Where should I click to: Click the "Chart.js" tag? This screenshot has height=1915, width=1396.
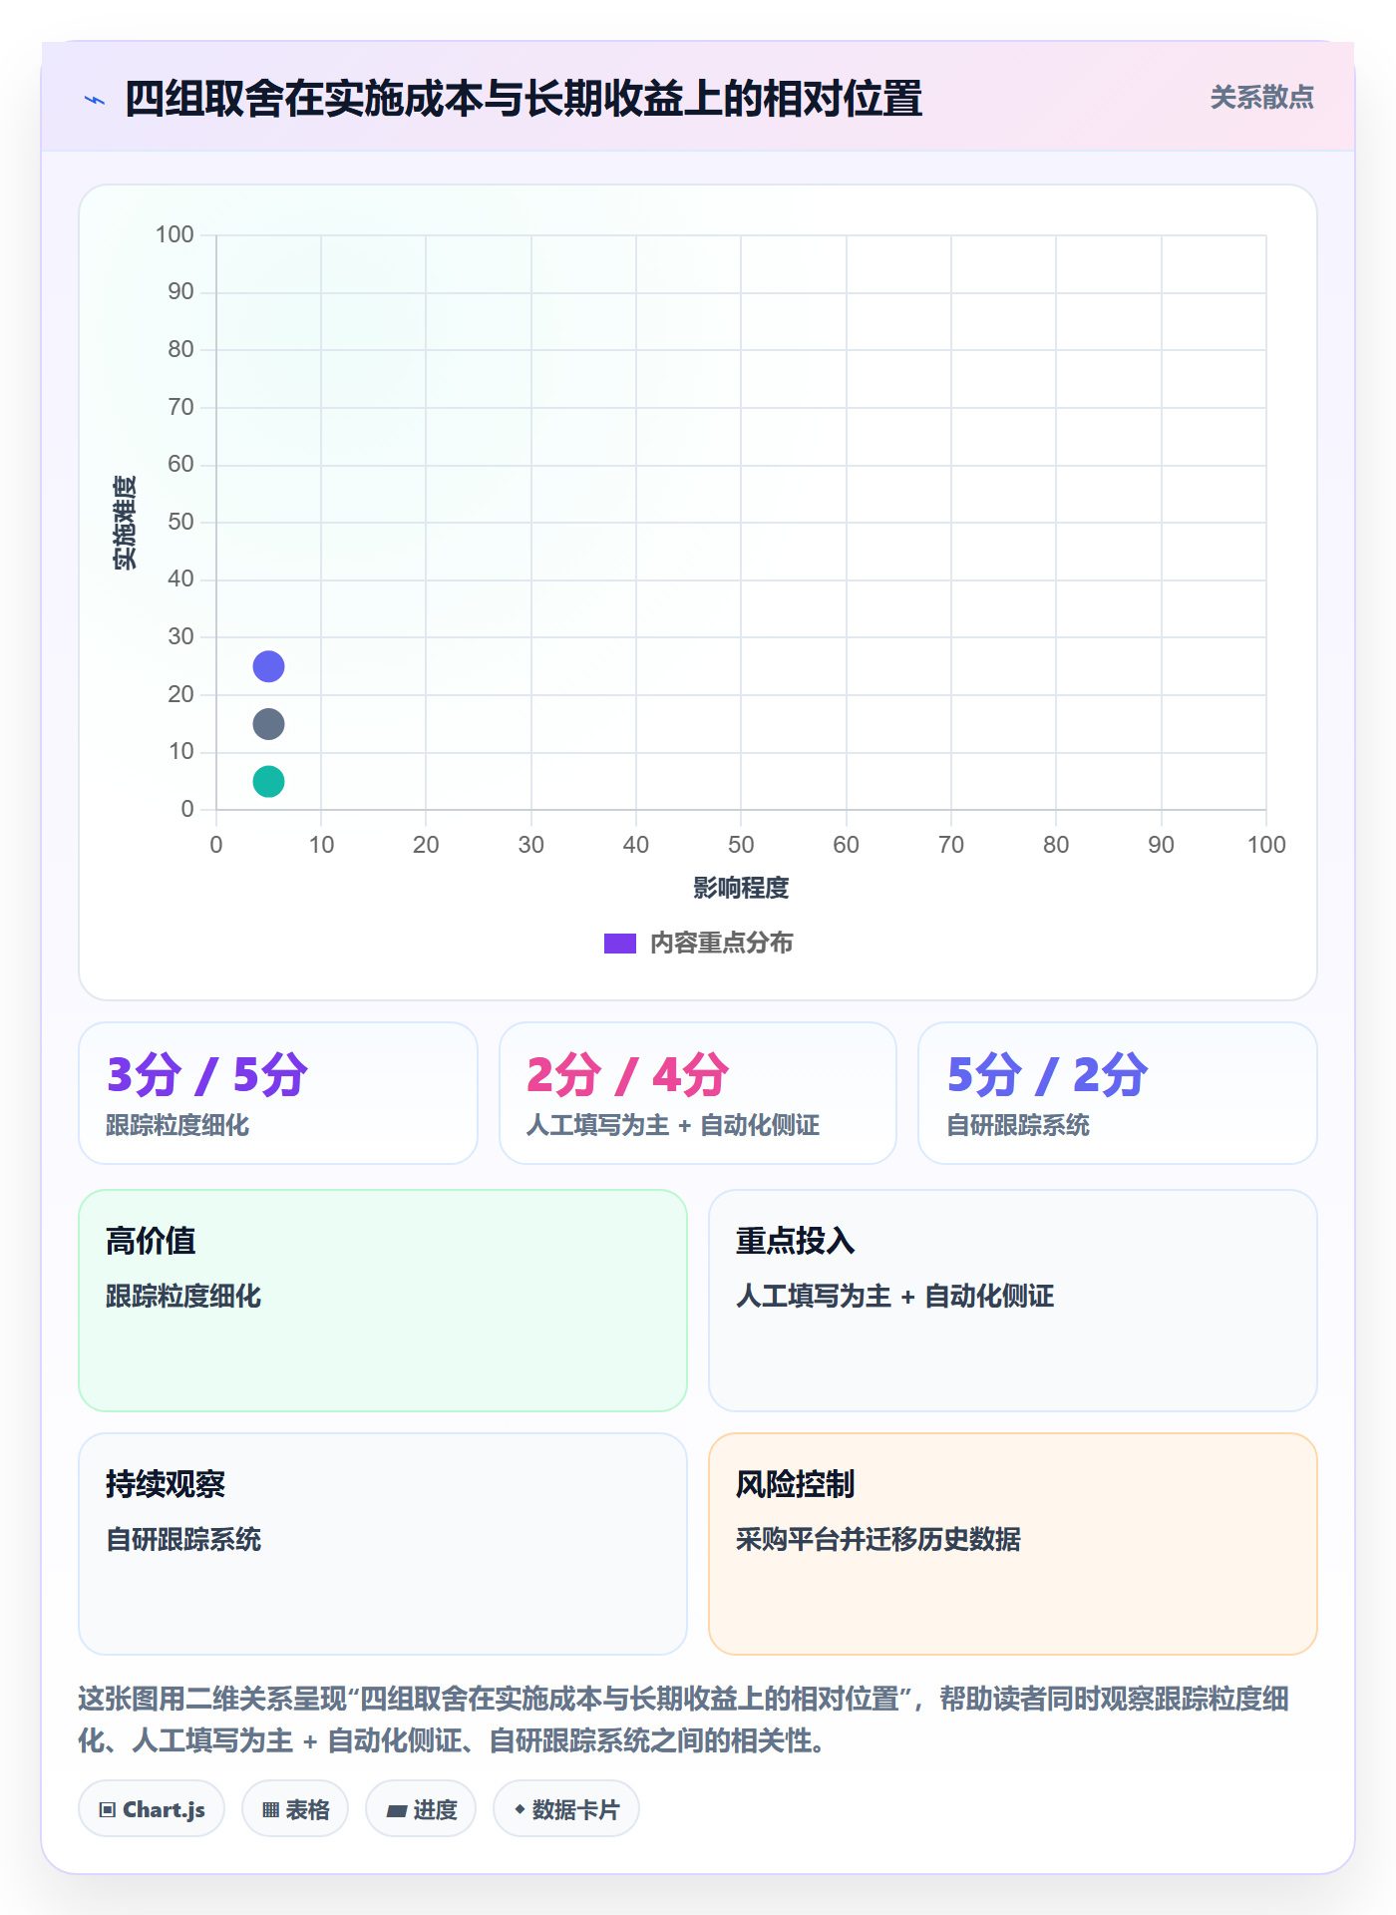152,1809
